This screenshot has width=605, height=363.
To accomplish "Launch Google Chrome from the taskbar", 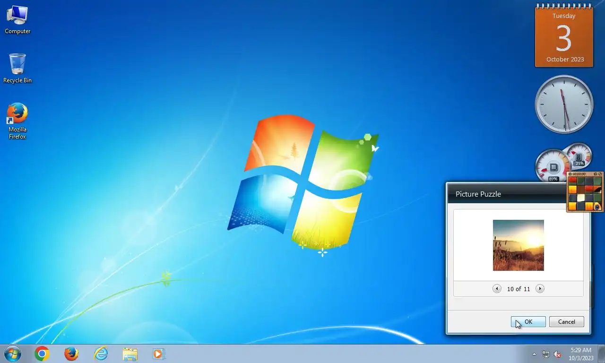I will (42, 354).
